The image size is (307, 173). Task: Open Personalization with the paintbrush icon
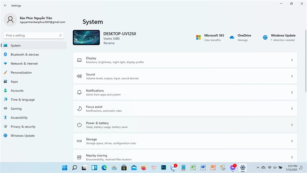coord(5,73)
